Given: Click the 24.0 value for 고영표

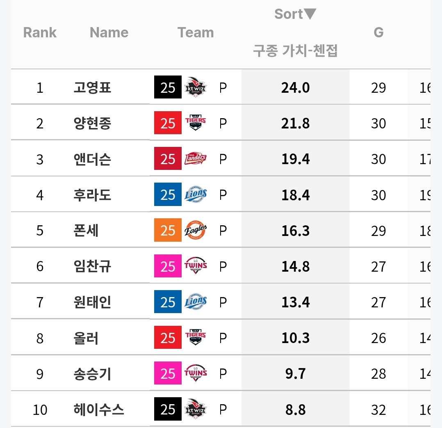Looking at the screenshot, I should click(295, 87).
